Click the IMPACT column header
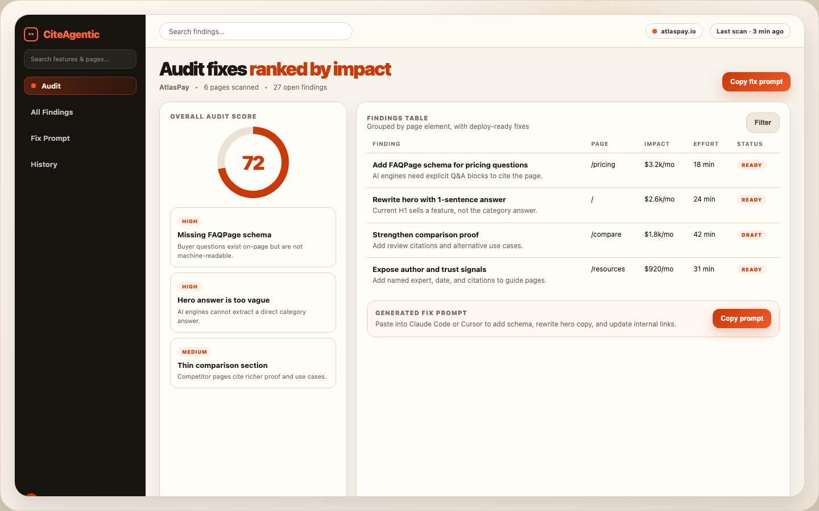 (657, 144)
